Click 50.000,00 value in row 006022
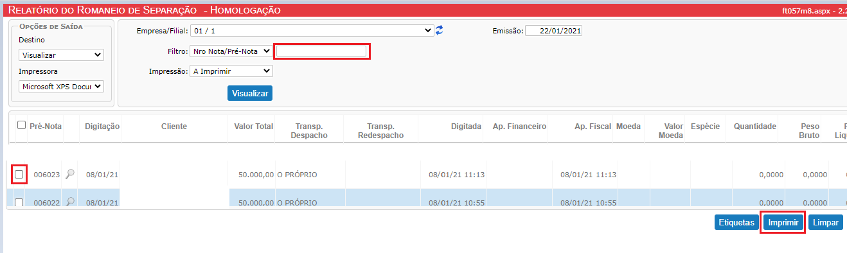The image size is (847, 253). [x=256, y=203]
